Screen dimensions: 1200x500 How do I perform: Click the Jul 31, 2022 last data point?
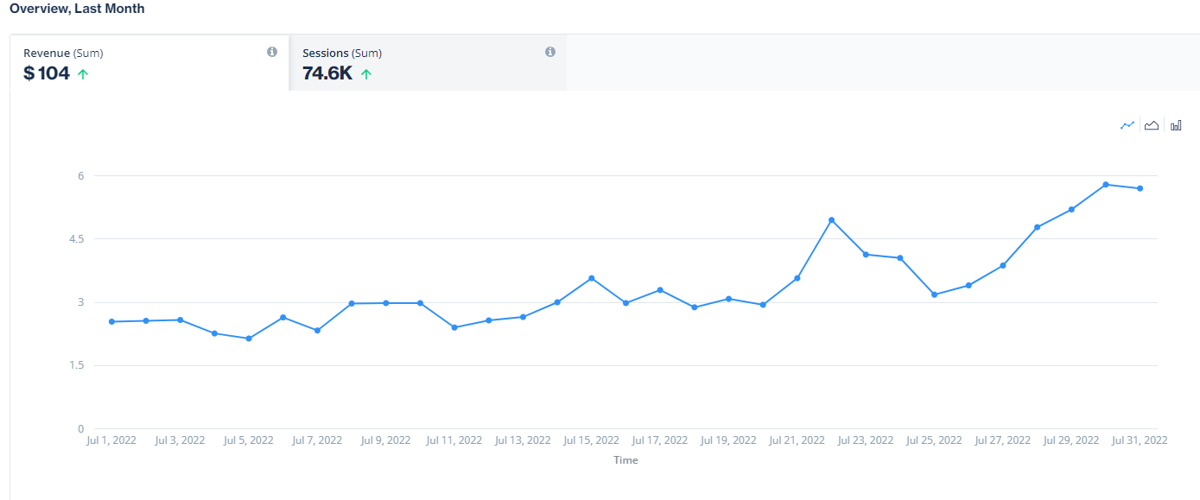(x=1140, y=188)
